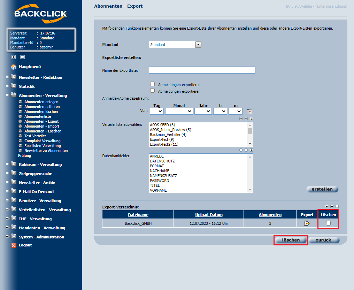The height and width of the screenshot is (290, 354).
Task: Click the System - Administration folder icon
Action: 14,236
